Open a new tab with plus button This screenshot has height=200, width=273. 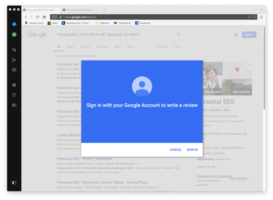(104, 10)
